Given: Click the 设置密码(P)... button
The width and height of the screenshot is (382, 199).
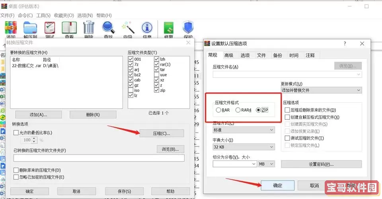Looking at the screenshot, I should [322, 164].
